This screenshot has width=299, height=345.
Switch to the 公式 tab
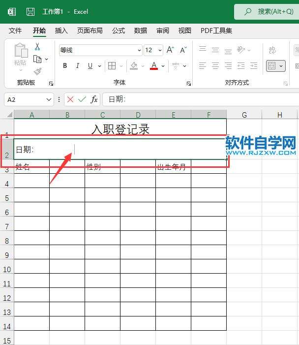coord(119,31)
